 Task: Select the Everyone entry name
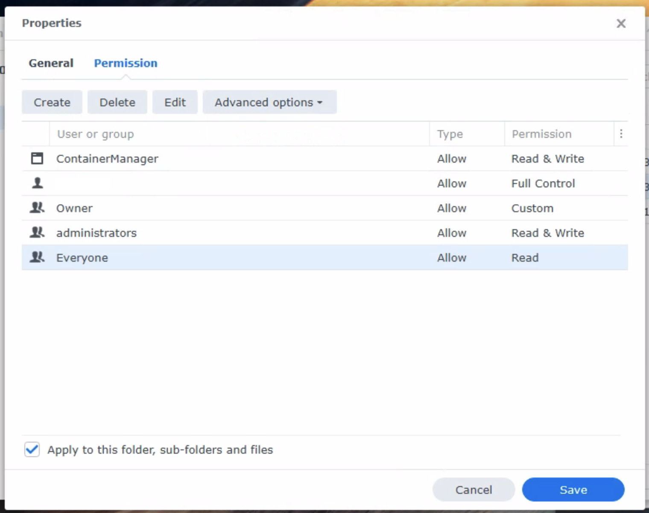point(82,258)
